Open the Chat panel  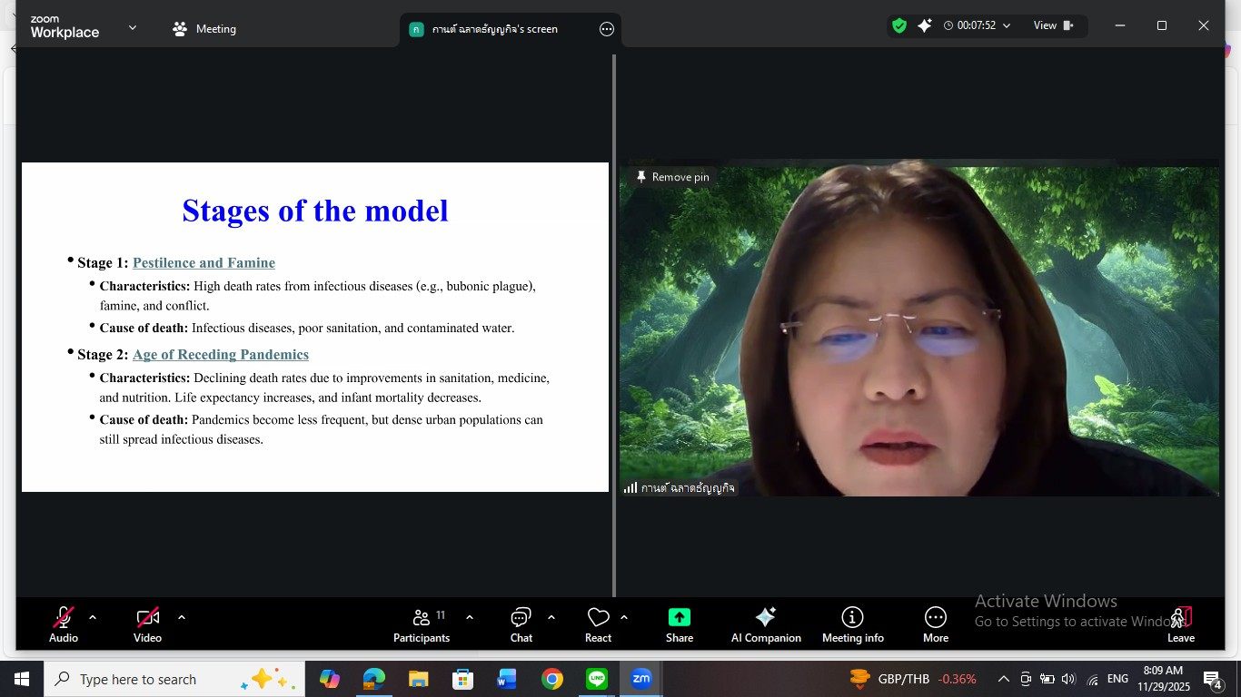click(x=521, y=624)
